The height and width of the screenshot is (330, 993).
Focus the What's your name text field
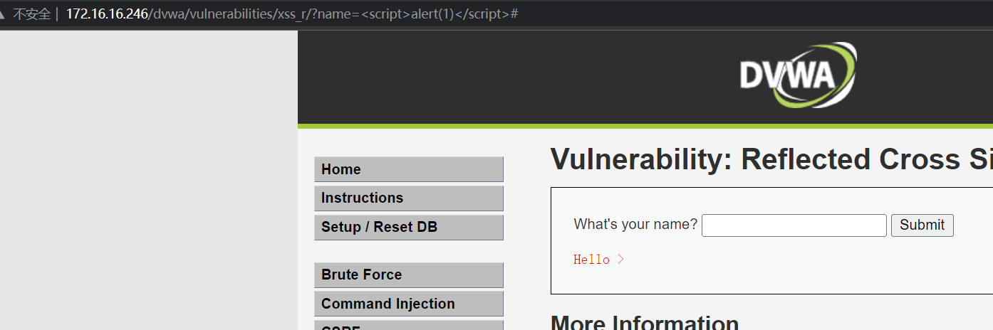pos(794,225)
